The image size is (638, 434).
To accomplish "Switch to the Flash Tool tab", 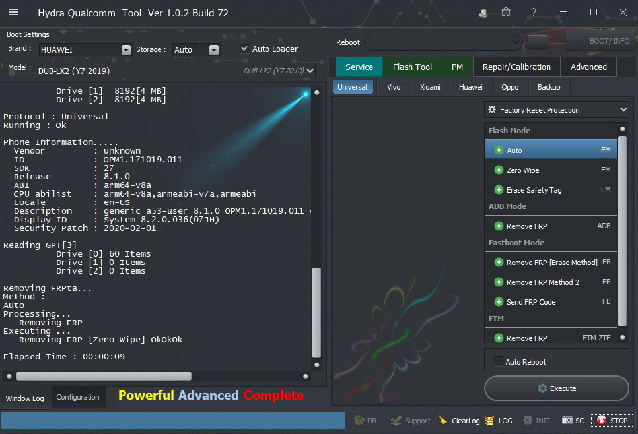I will 412,67.
